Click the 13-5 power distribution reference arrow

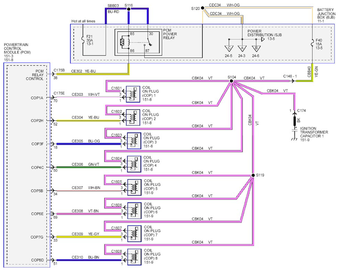point(263,39)
